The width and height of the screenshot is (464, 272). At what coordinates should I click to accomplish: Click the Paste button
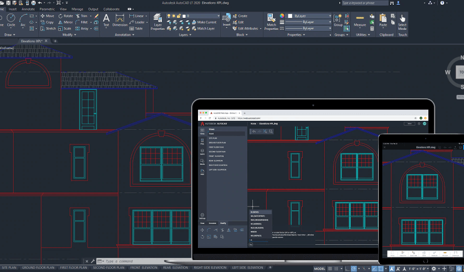point(383,20)
